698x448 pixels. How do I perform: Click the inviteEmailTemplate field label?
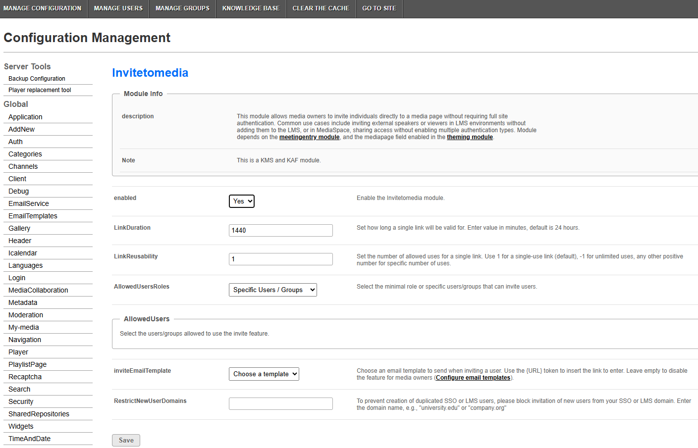[x=142, y=371]
